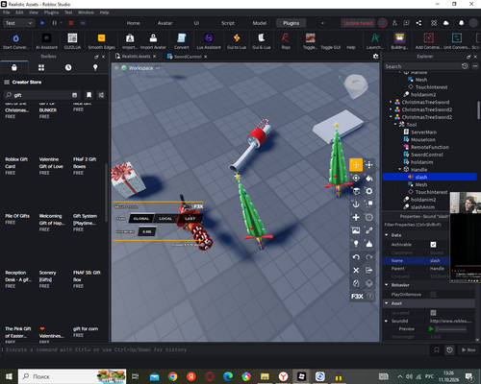Viewport: 481px width, 384px height.
Task: Switch to the SwordControl script tab
Action: coord(188,57)
